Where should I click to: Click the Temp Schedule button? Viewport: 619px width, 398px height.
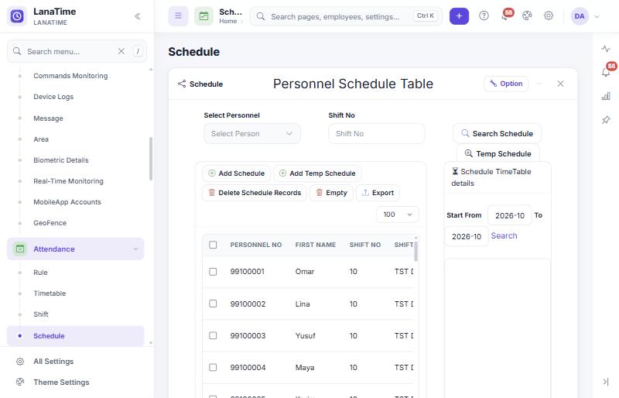(498, 154)
